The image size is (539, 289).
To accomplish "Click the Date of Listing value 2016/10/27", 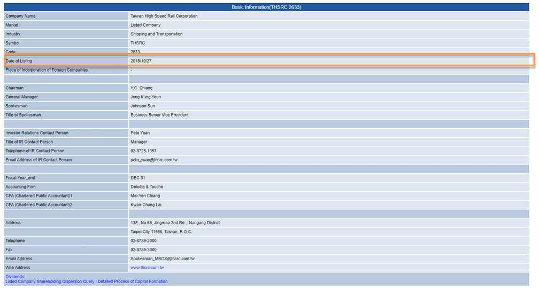I will [x=141, y=61].
